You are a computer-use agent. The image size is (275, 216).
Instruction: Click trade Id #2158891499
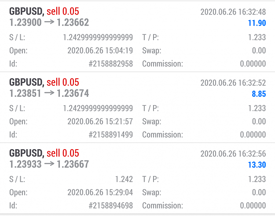pos(111,135)
